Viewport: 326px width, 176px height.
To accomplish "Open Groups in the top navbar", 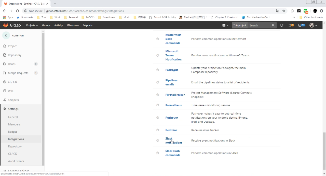I will 46,25.
